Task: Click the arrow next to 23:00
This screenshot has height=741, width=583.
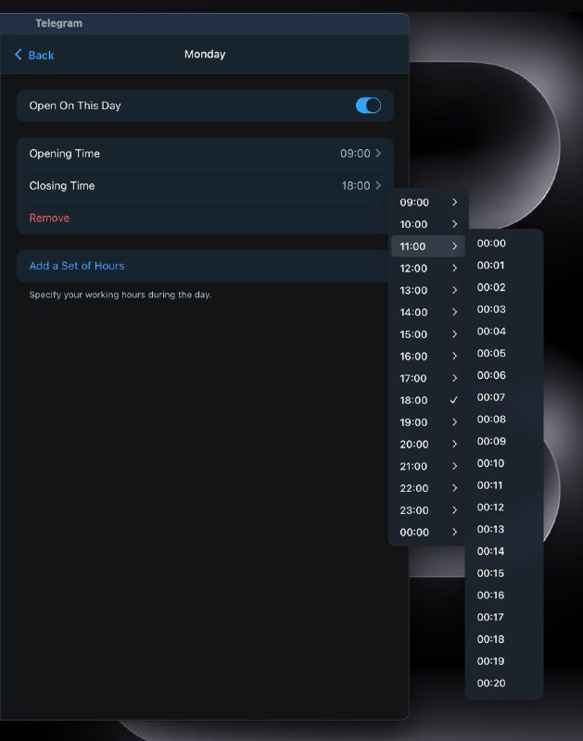Action: pyautogui.click(x=454, y=510)
